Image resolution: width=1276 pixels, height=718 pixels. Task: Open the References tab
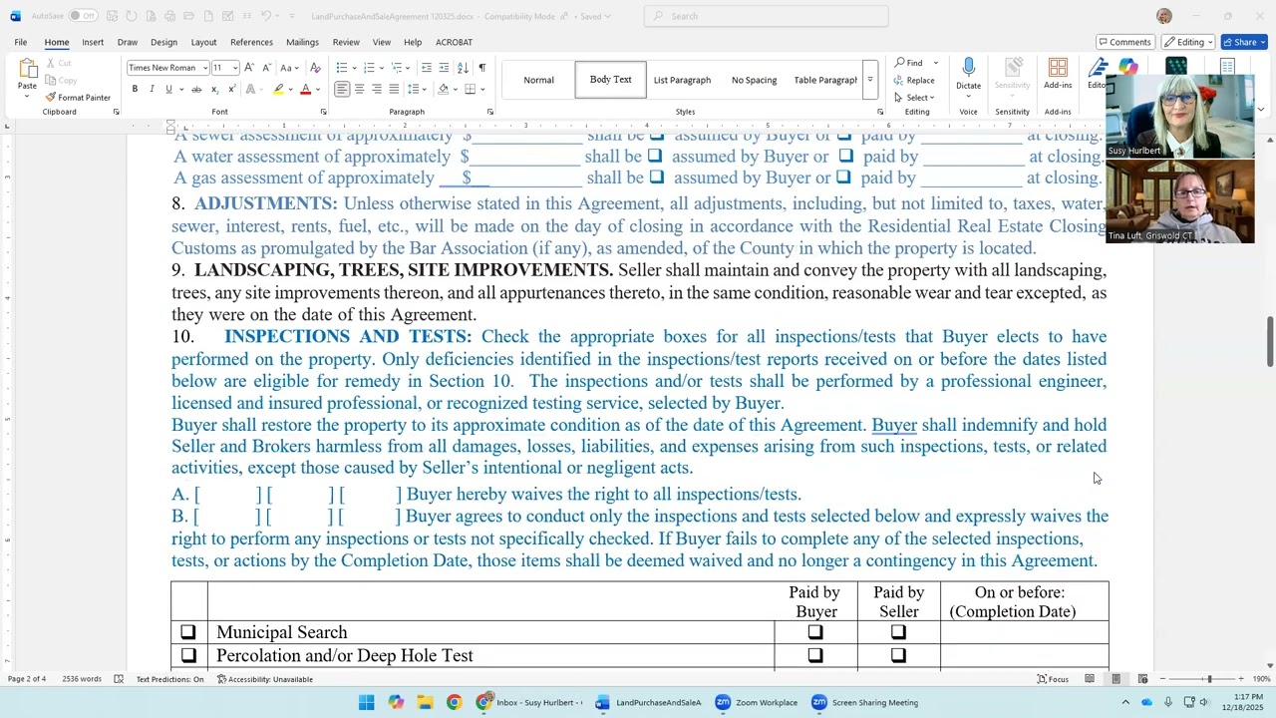(251, 42)
